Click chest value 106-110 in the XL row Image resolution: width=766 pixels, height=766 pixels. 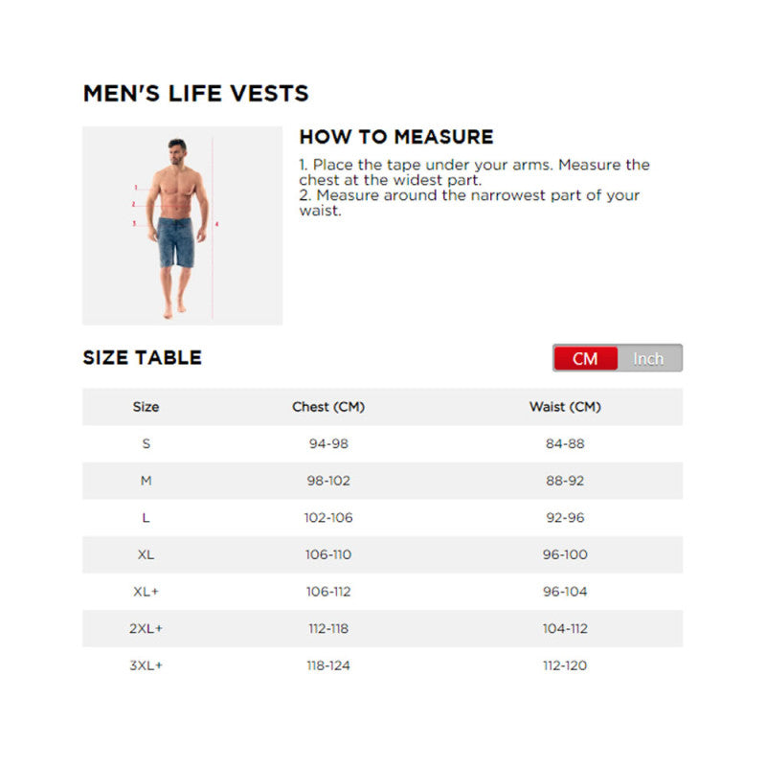coord(328,555)
